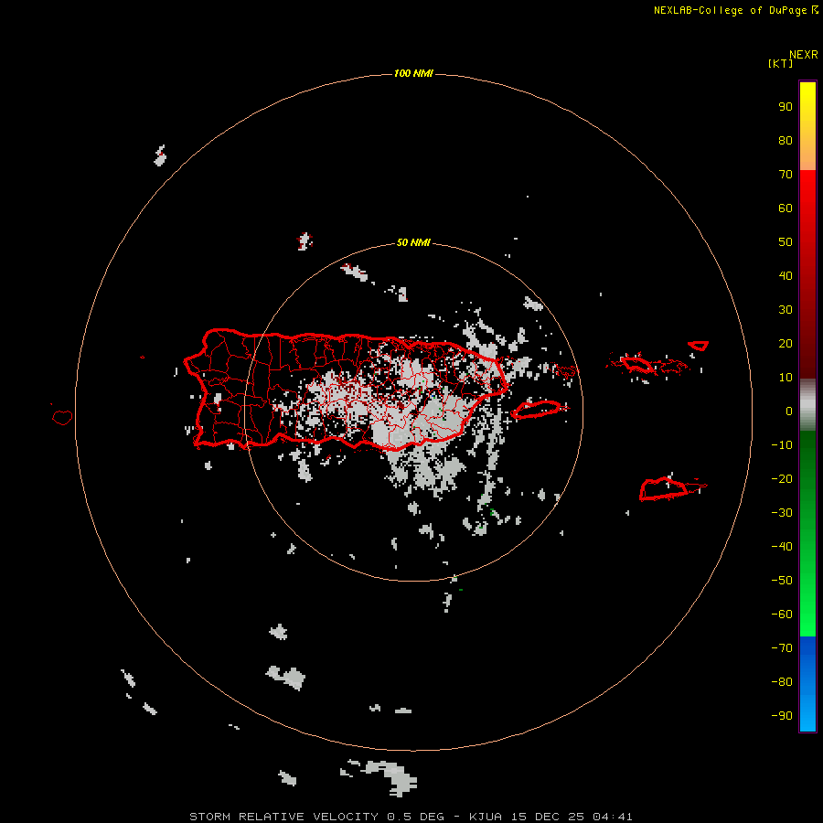Screen dimensions: 823x823
Task: Click the bright red segment of color bar
Action: click(807, 274)
